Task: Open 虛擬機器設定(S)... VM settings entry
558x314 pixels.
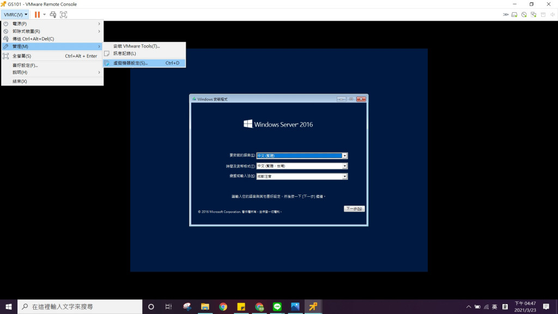Action: coord(144,63)
